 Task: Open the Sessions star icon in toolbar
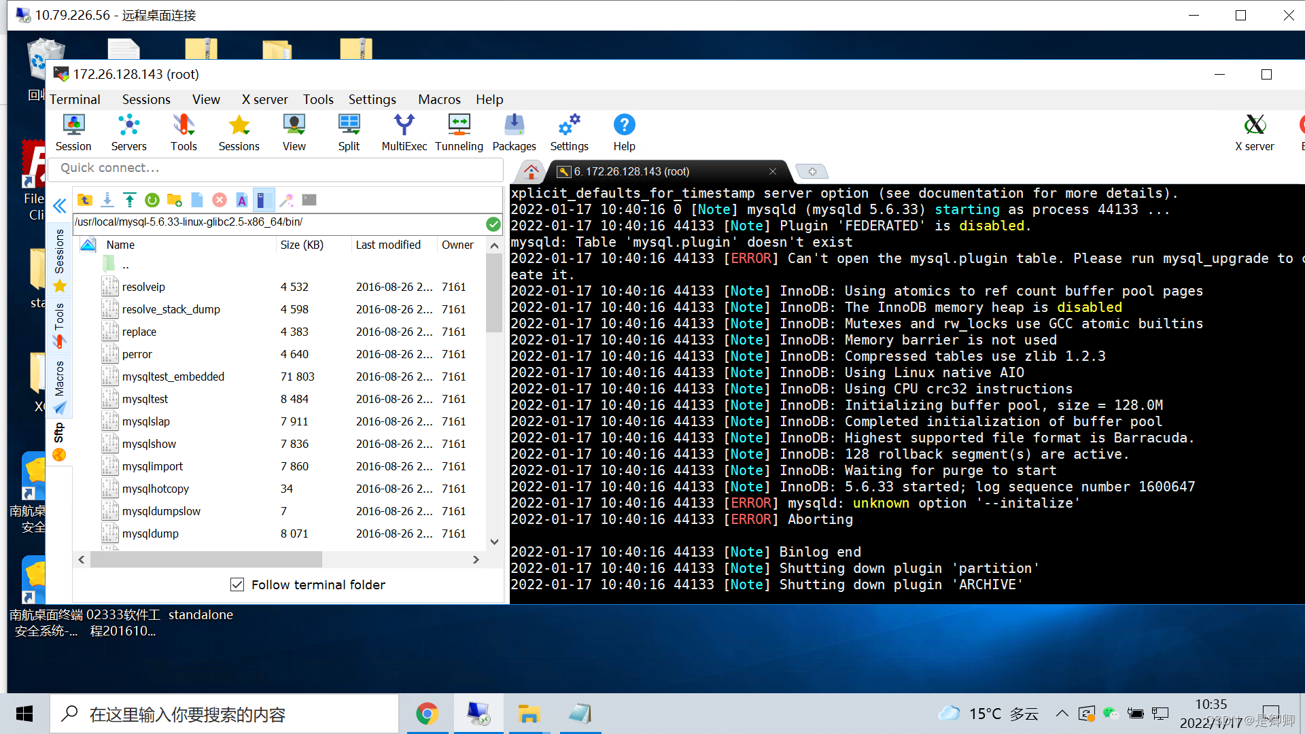tap(239, 133)
